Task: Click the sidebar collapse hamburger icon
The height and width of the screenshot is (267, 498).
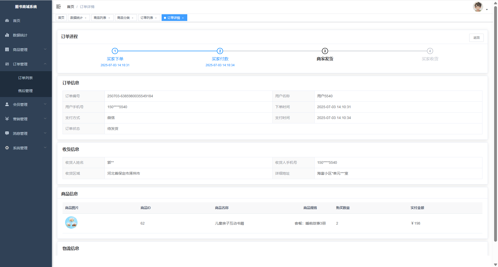Action: point(58,6)
